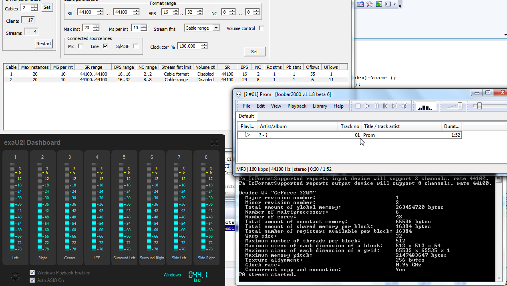This screenshot has height=286, width=507.
Task: Click Set button in cable parameters
Action: [x=254, y=51]
